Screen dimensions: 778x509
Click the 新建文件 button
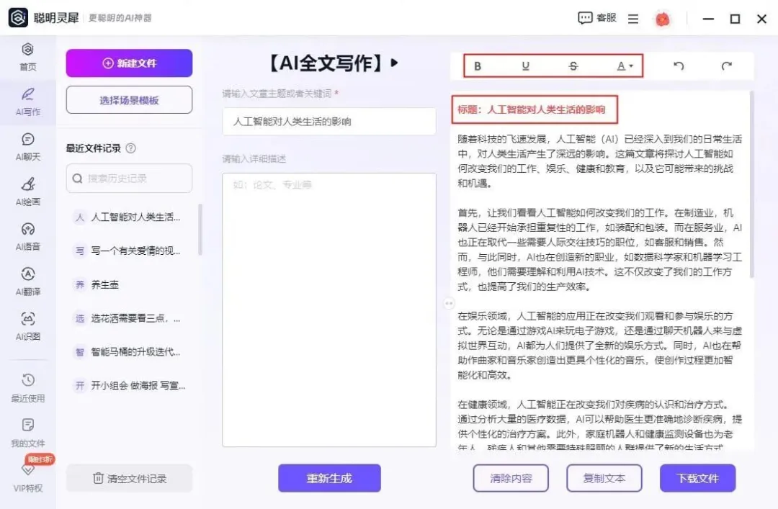click(x=128, y=63)
